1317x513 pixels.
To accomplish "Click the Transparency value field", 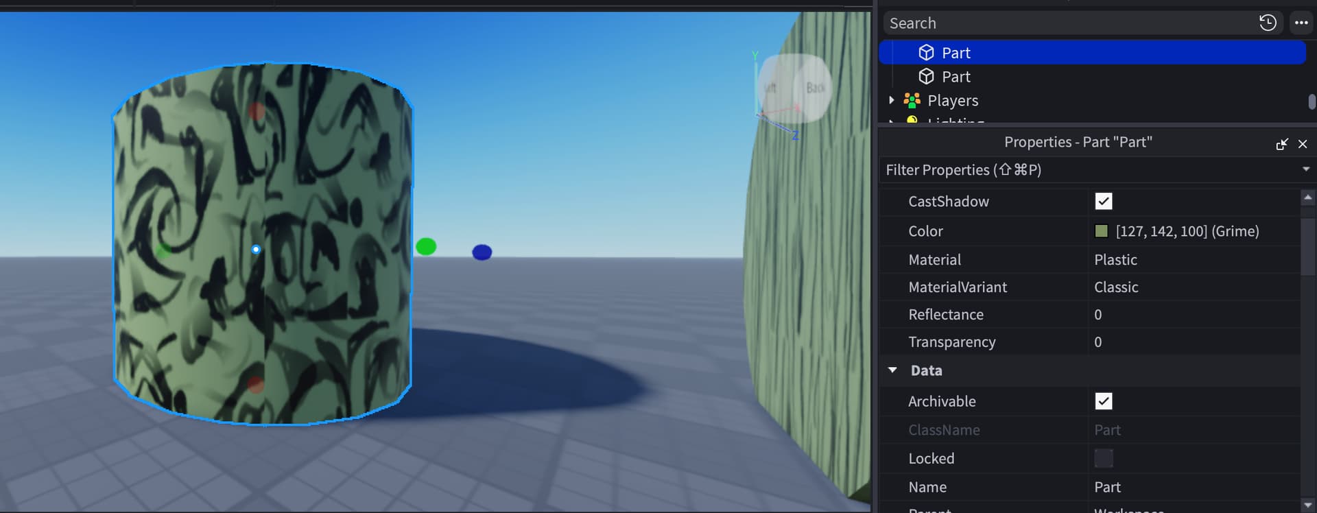I will point(1194,342).
